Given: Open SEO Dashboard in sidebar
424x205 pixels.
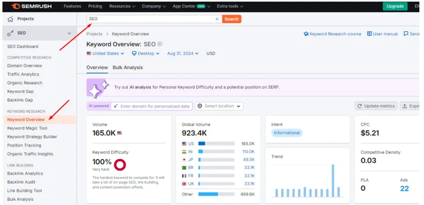Looking at the screenshot, I should [23, 47].
